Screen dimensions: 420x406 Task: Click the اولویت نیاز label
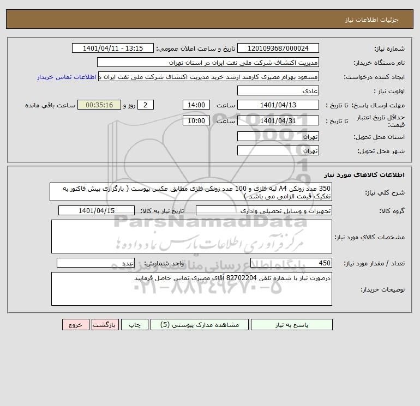(x=389, y=91)
